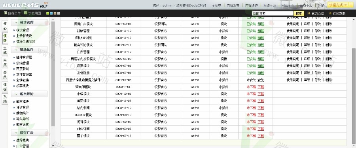
Task: Switch to the 模块 vertical tab
Action: point(5,38)
